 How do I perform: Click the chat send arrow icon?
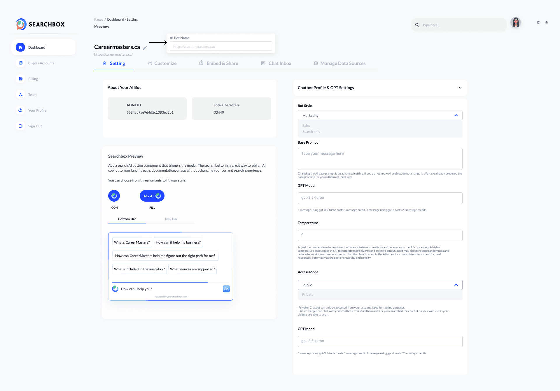[226, 289]
